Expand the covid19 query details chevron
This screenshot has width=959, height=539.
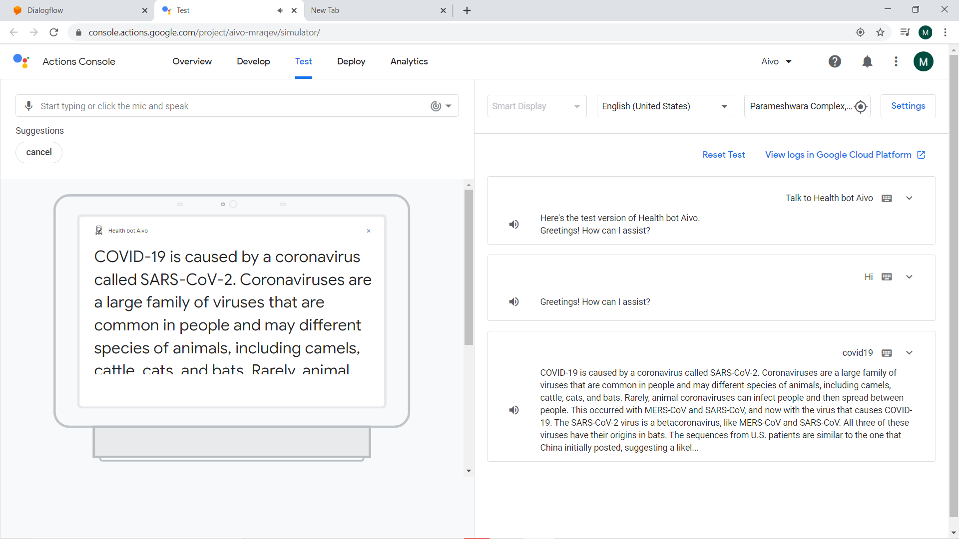[909, 353]
